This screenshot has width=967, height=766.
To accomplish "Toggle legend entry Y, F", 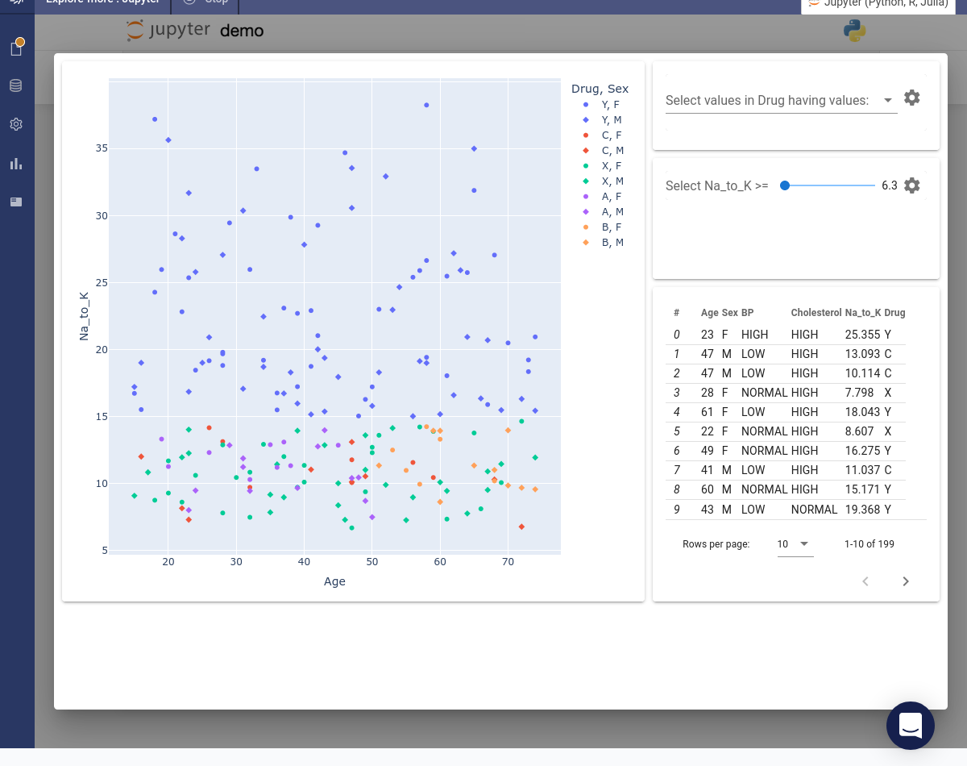I will (601, 105).
